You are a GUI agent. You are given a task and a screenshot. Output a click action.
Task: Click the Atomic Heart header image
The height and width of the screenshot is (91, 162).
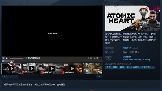click(132, 18)
